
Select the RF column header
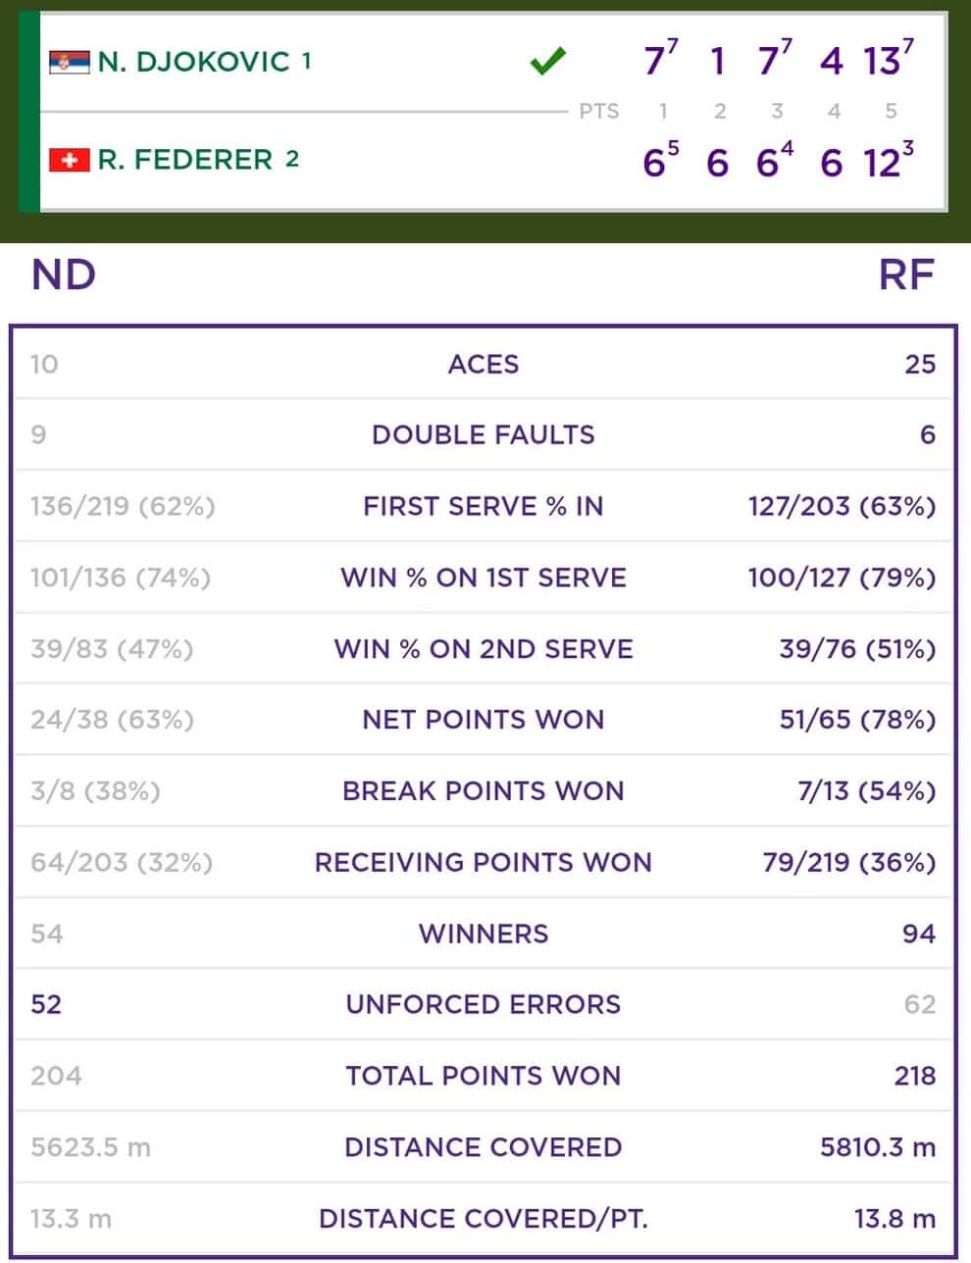pyautogui.click(x=906, y=276)
